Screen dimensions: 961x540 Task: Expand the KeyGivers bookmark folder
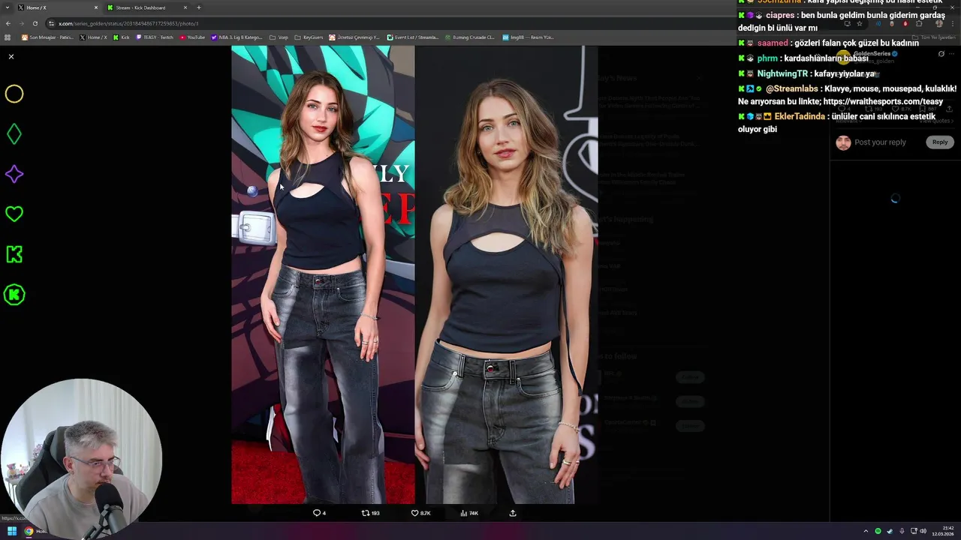point(309,37)
